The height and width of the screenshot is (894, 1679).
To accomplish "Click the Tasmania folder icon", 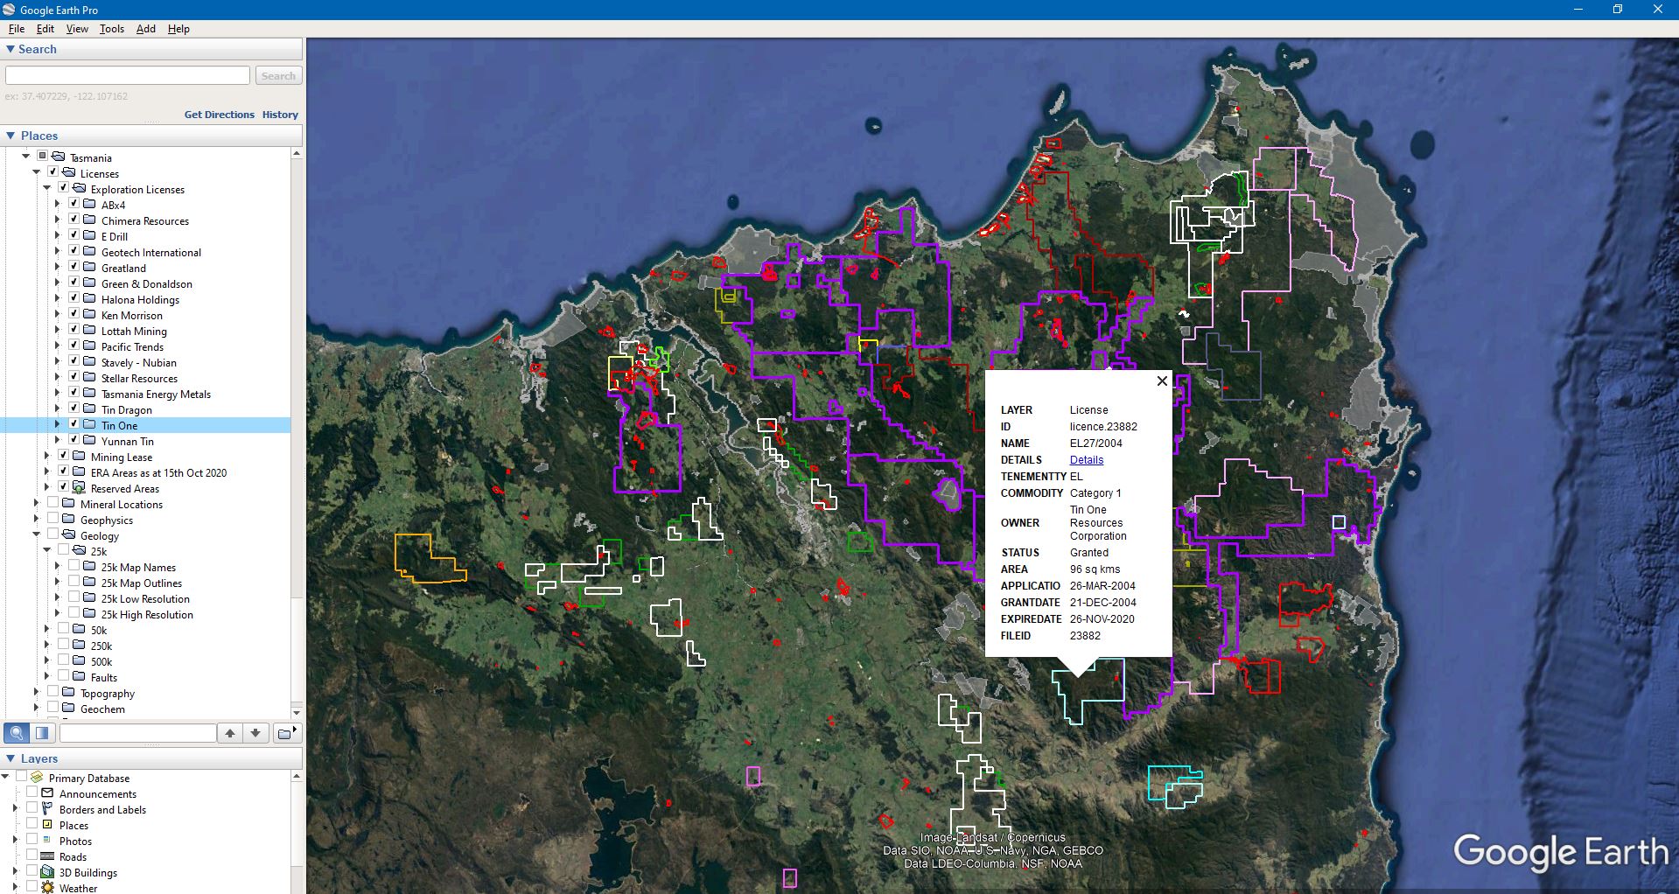I will 58,157.
